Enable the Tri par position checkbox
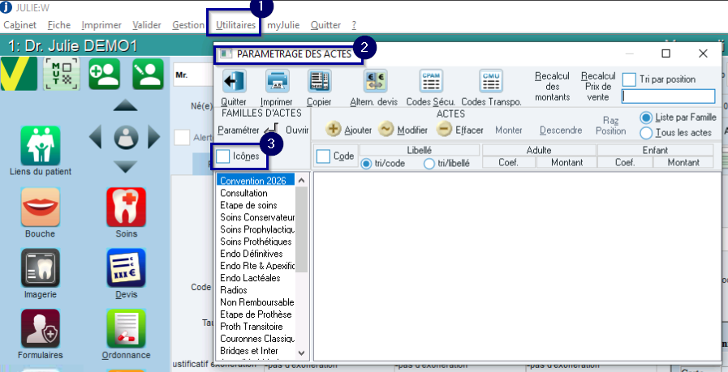The image size is (728, 372). click(x=629, y=79)
